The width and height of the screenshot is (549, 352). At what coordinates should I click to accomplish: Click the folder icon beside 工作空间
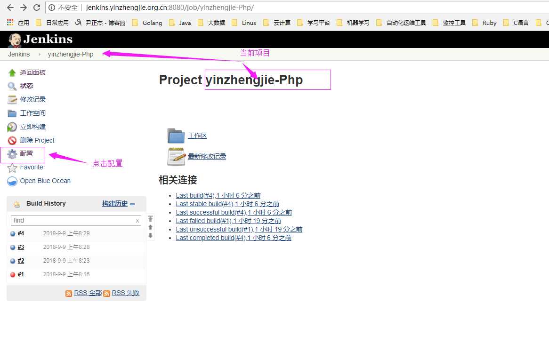pos(12,113)
